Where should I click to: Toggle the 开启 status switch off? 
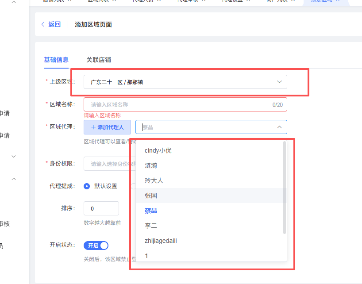[96, 246]
